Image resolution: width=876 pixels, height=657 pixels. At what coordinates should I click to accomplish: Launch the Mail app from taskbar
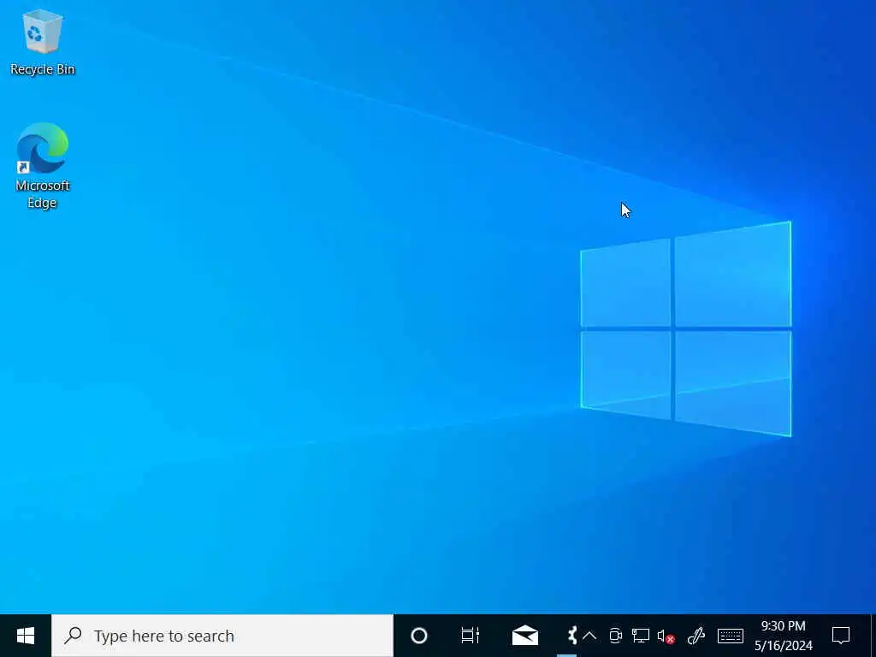click(x=525, y=636)
